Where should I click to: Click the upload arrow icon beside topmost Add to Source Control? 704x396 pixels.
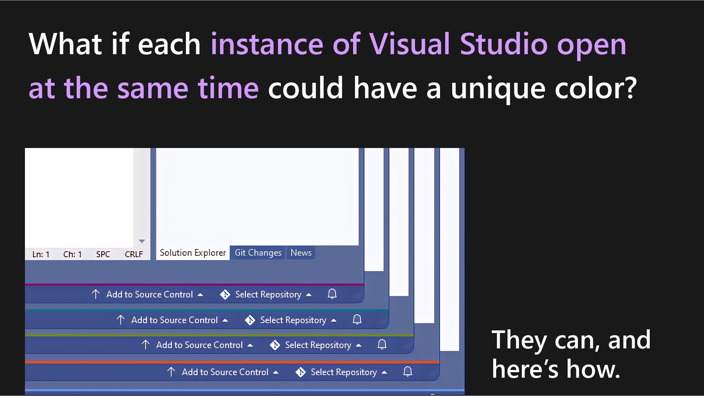tap(95, 294)
